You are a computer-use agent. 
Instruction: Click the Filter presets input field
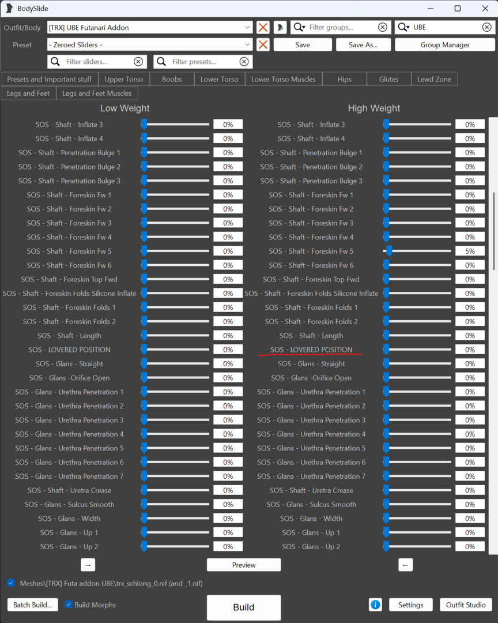204,62
